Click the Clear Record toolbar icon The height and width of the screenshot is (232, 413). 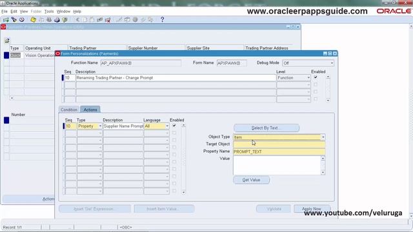(99, 20)
